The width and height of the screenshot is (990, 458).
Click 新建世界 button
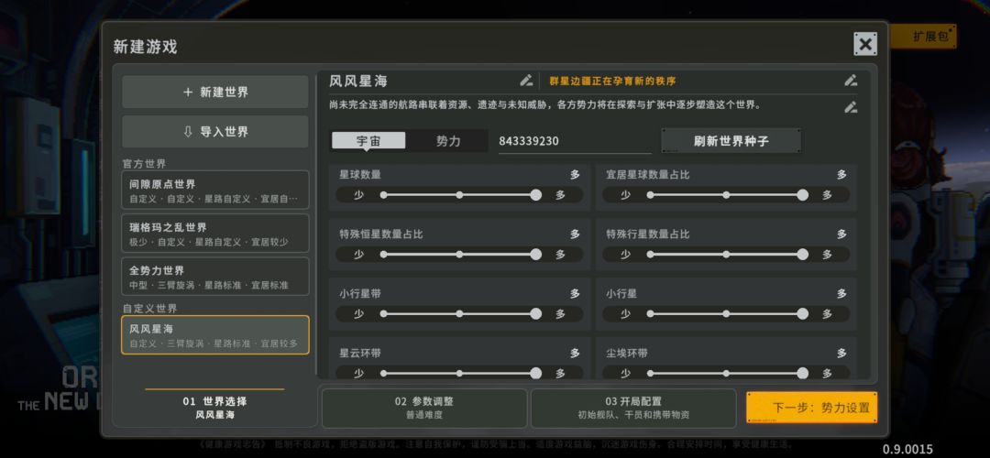click(x=215, y=93)
